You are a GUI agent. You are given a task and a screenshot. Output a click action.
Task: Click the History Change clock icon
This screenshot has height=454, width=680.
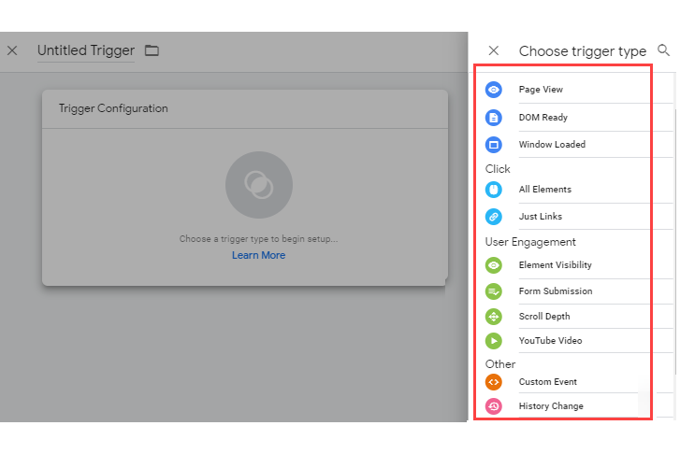494,406
